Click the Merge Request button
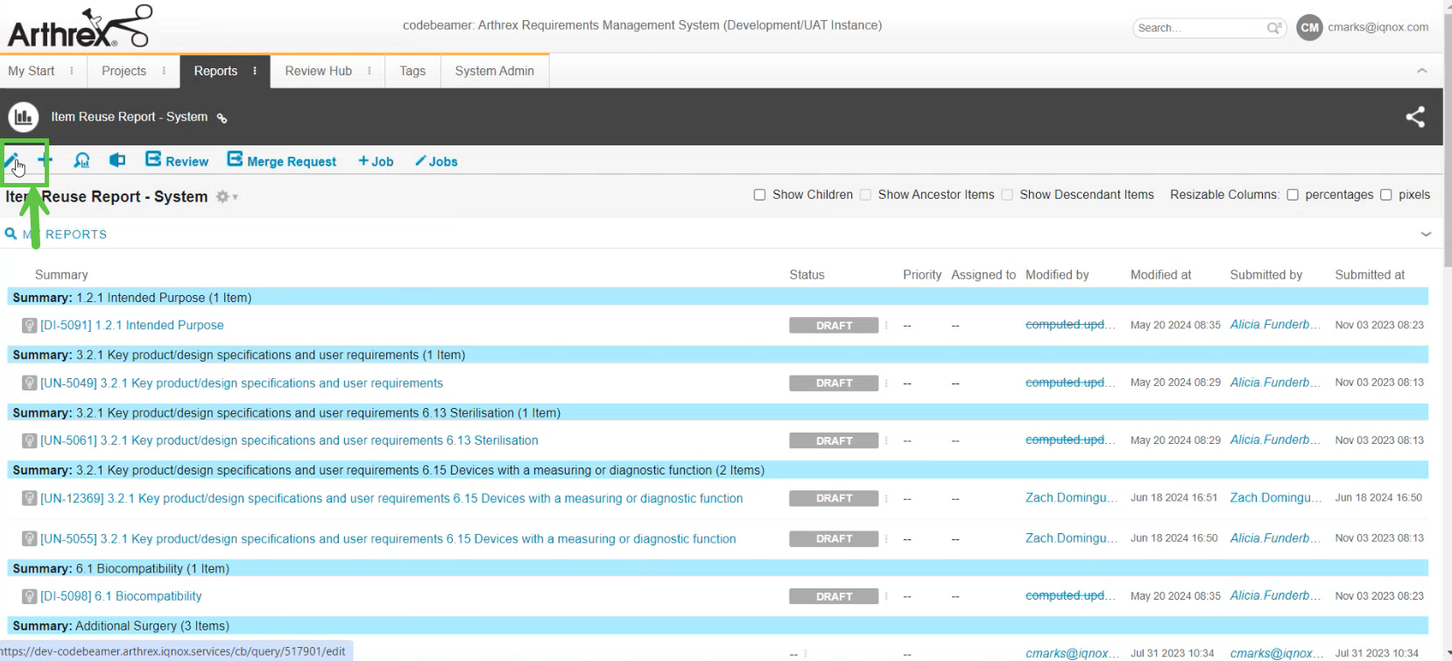Viewport: 1452px width, 661px height. [281, 161]
